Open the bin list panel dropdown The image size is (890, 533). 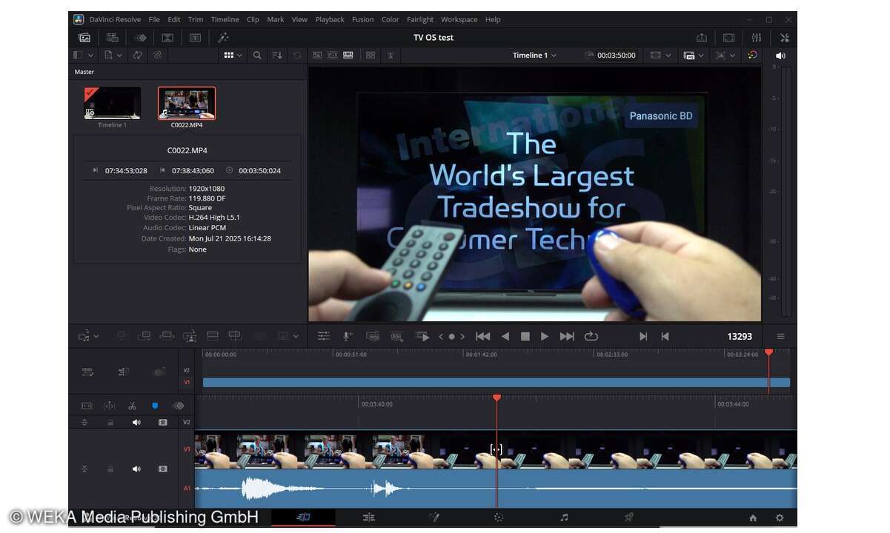[84, 56]
